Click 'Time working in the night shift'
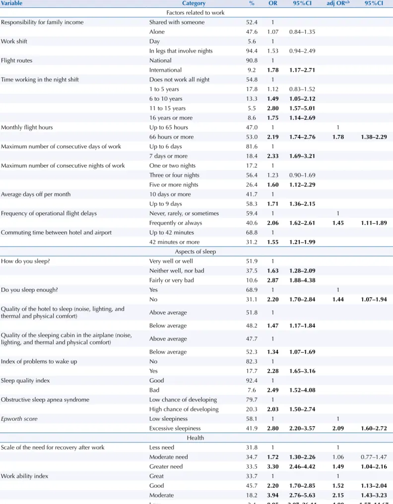393x504 pixels. click(40, 80)
